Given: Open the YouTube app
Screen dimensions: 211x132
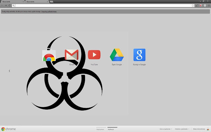Looking at the screenshot, I should tap(94, 55).
